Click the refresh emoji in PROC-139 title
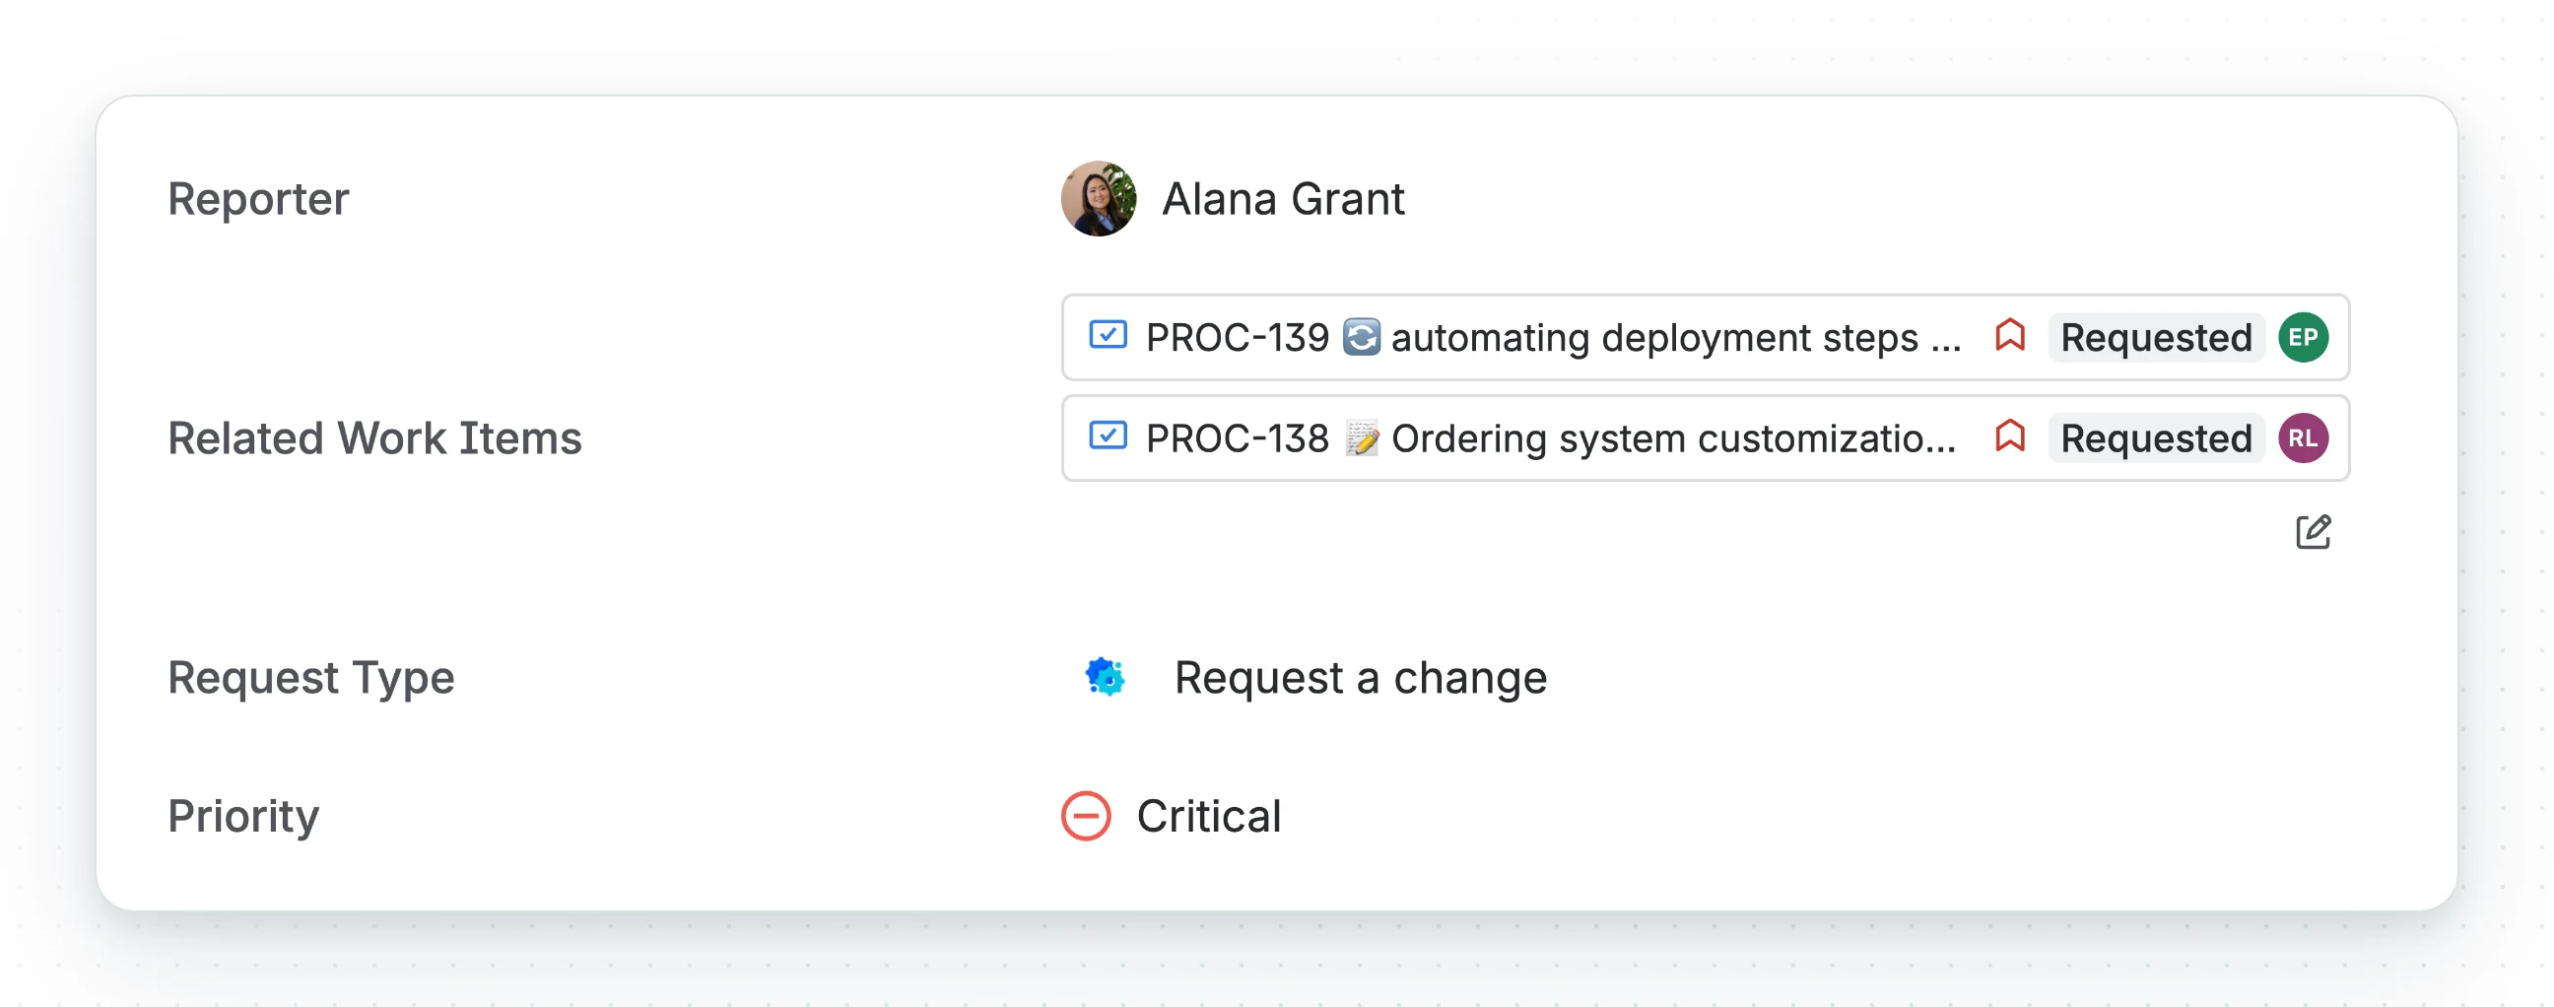Viewport: 2554px width, 1007px height. 1362,337
